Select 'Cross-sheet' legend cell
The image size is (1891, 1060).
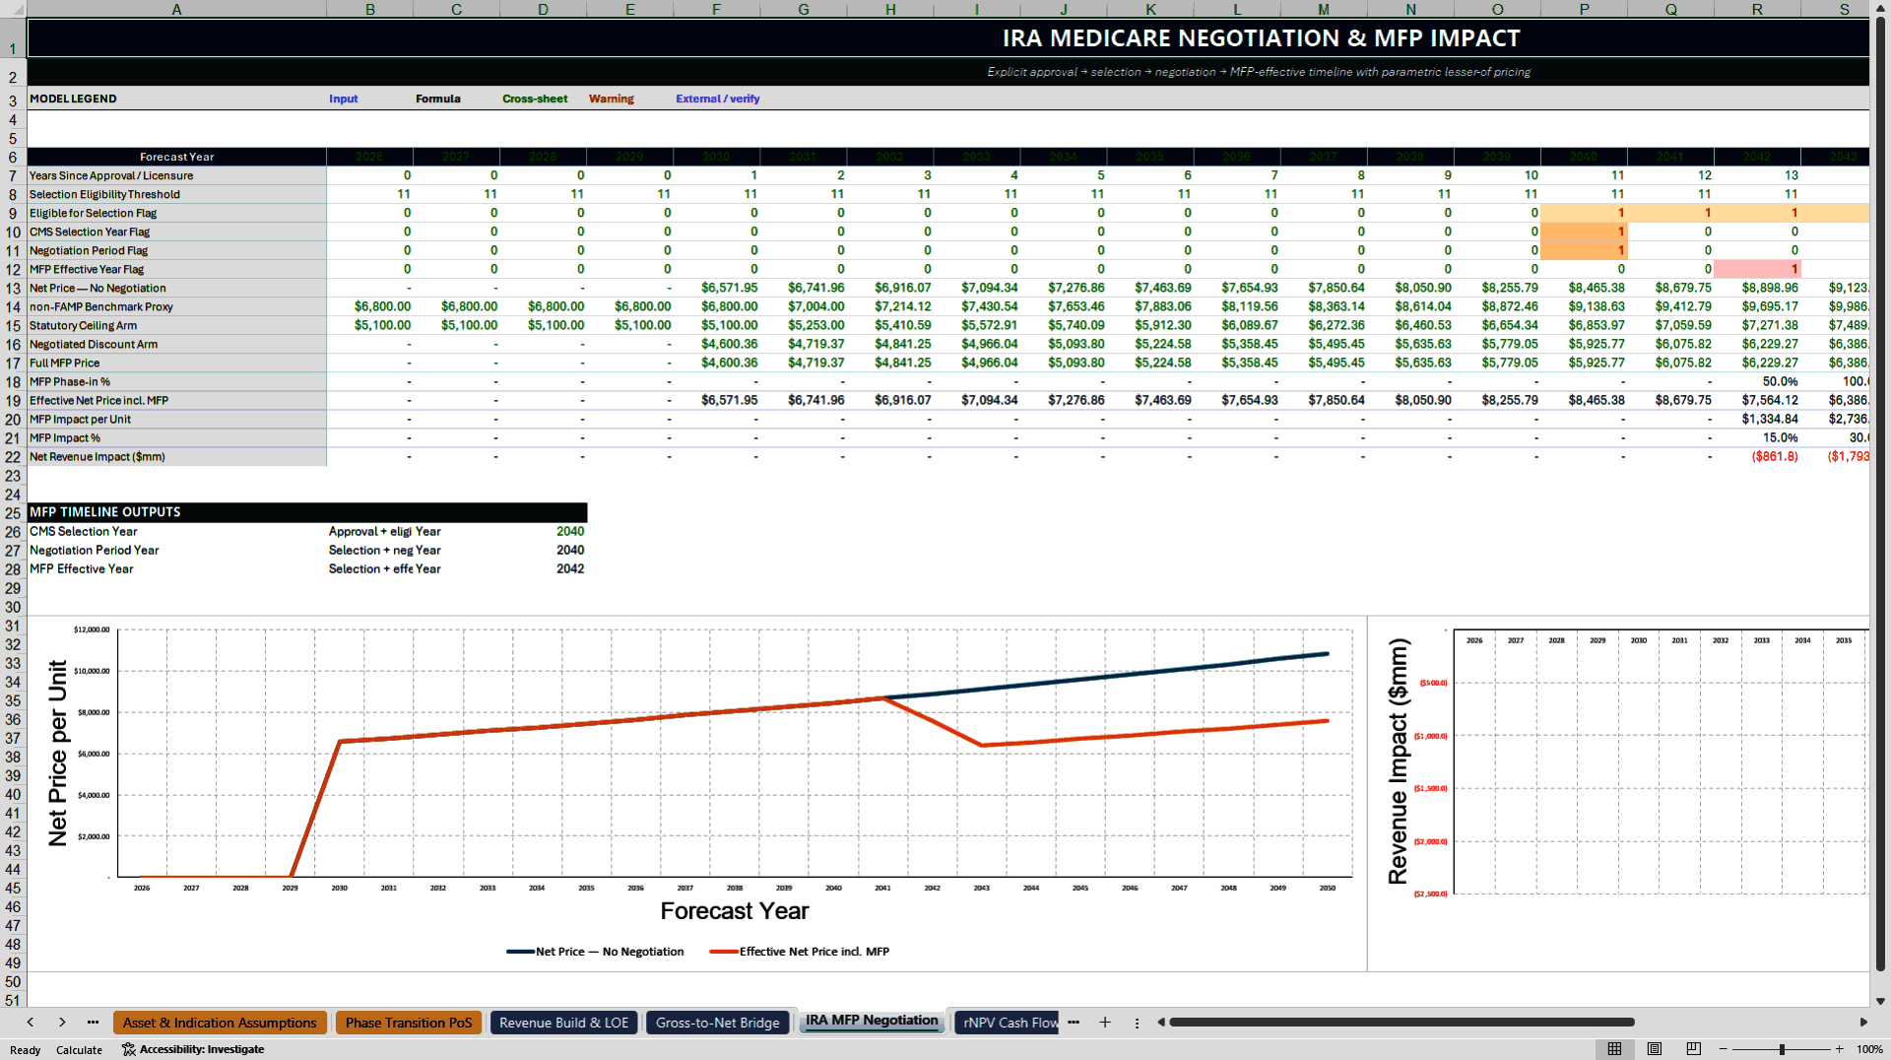pyautogui.click(x=544, y=99)
